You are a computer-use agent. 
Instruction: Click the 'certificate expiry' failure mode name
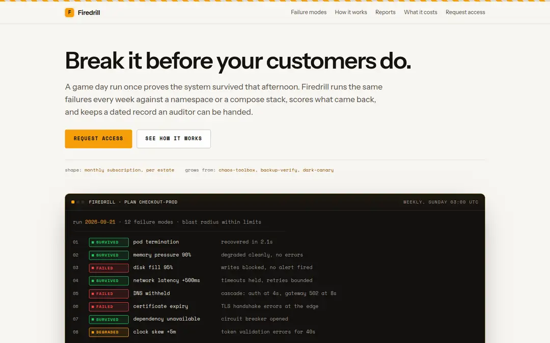(160, 306)
